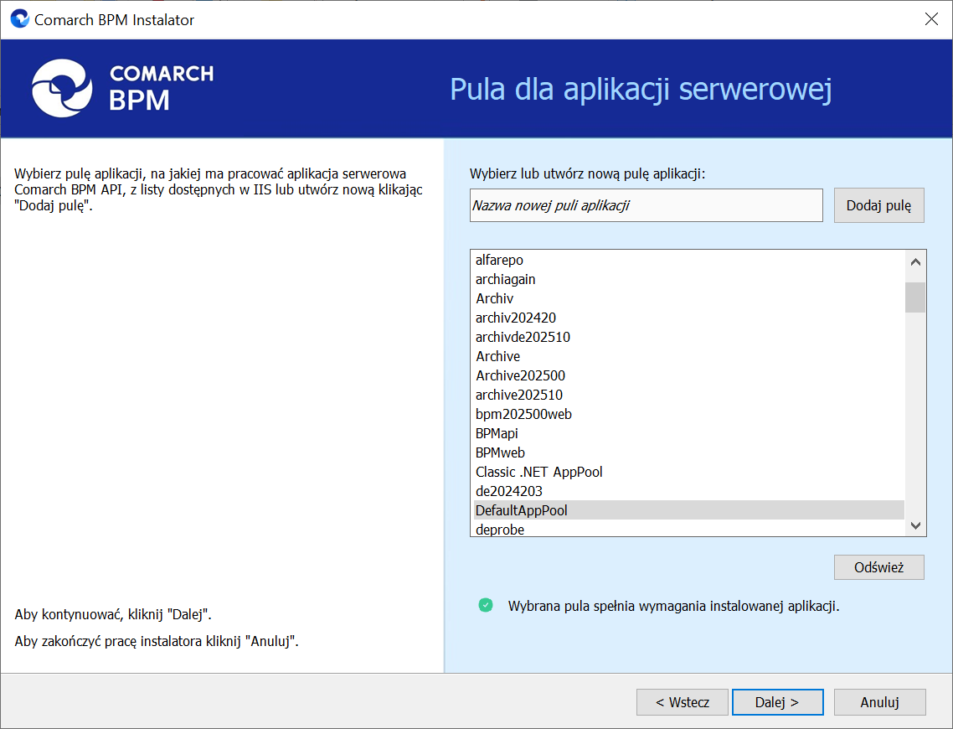This screenshot has width=953, height=729.
Task: Click the pool list scroll down arrow
Action: 915,525
